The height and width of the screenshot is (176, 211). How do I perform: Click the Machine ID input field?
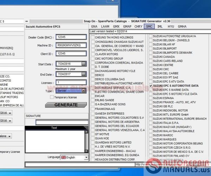coord(71,45)
